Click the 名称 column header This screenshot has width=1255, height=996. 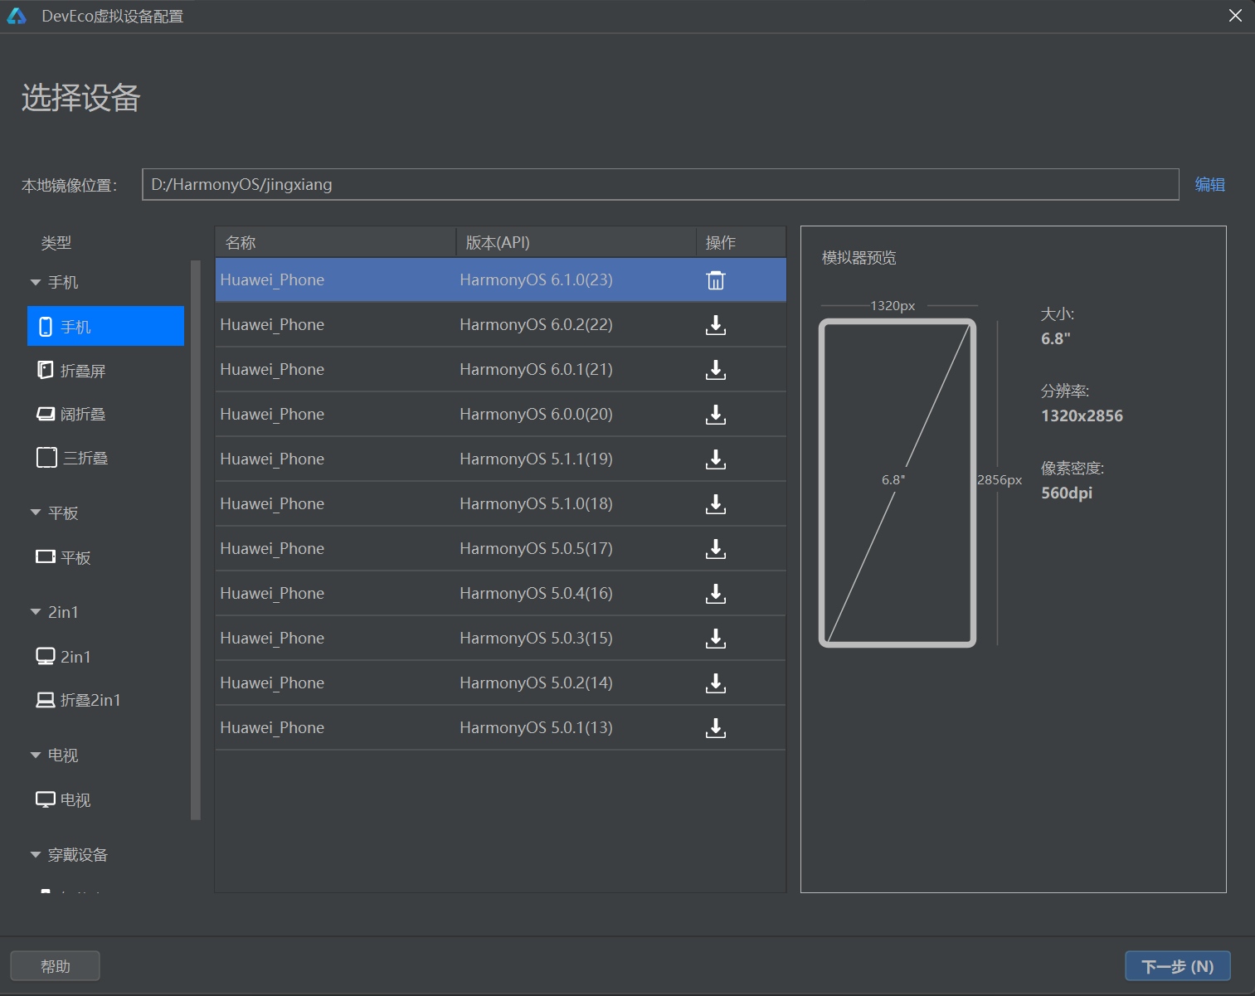(336, 242)
